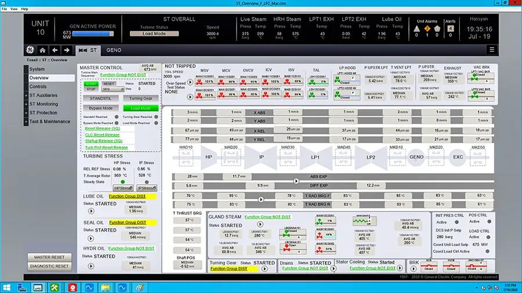Open the Windows Start menu
The image size is (522, 293).
(x=8, y=287)
